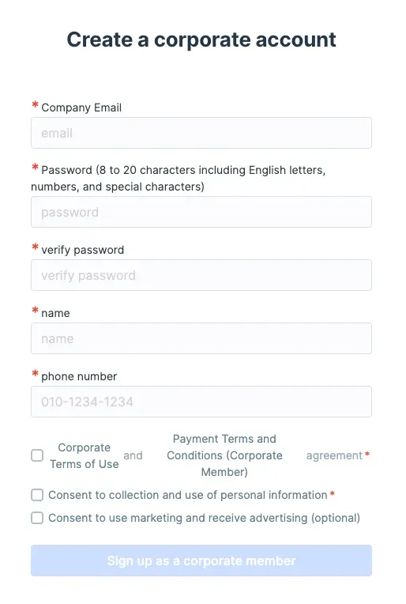Open Payment Terms and Conditions (Corporate Member) link
The width and height of the screenshot is (406, 604).
coord(225,455)
